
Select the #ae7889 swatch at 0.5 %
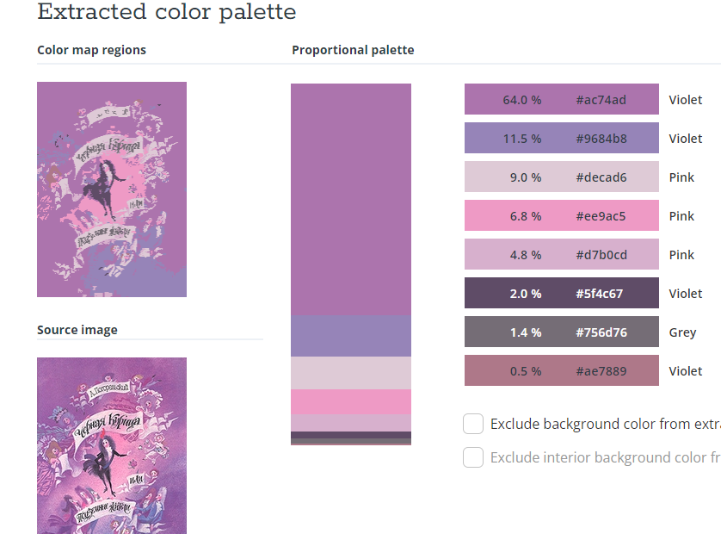coord(562,370)
